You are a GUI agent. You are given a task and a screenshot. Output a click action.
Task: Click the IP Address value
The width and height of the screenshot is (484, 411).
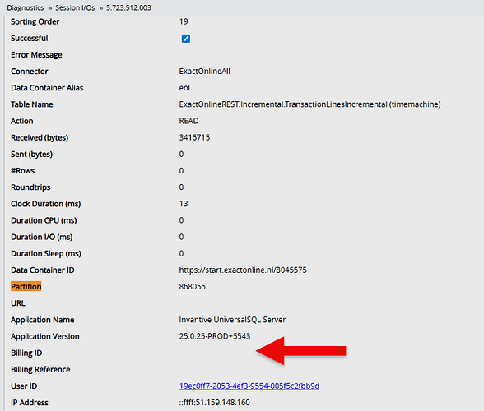pos(215,402)
